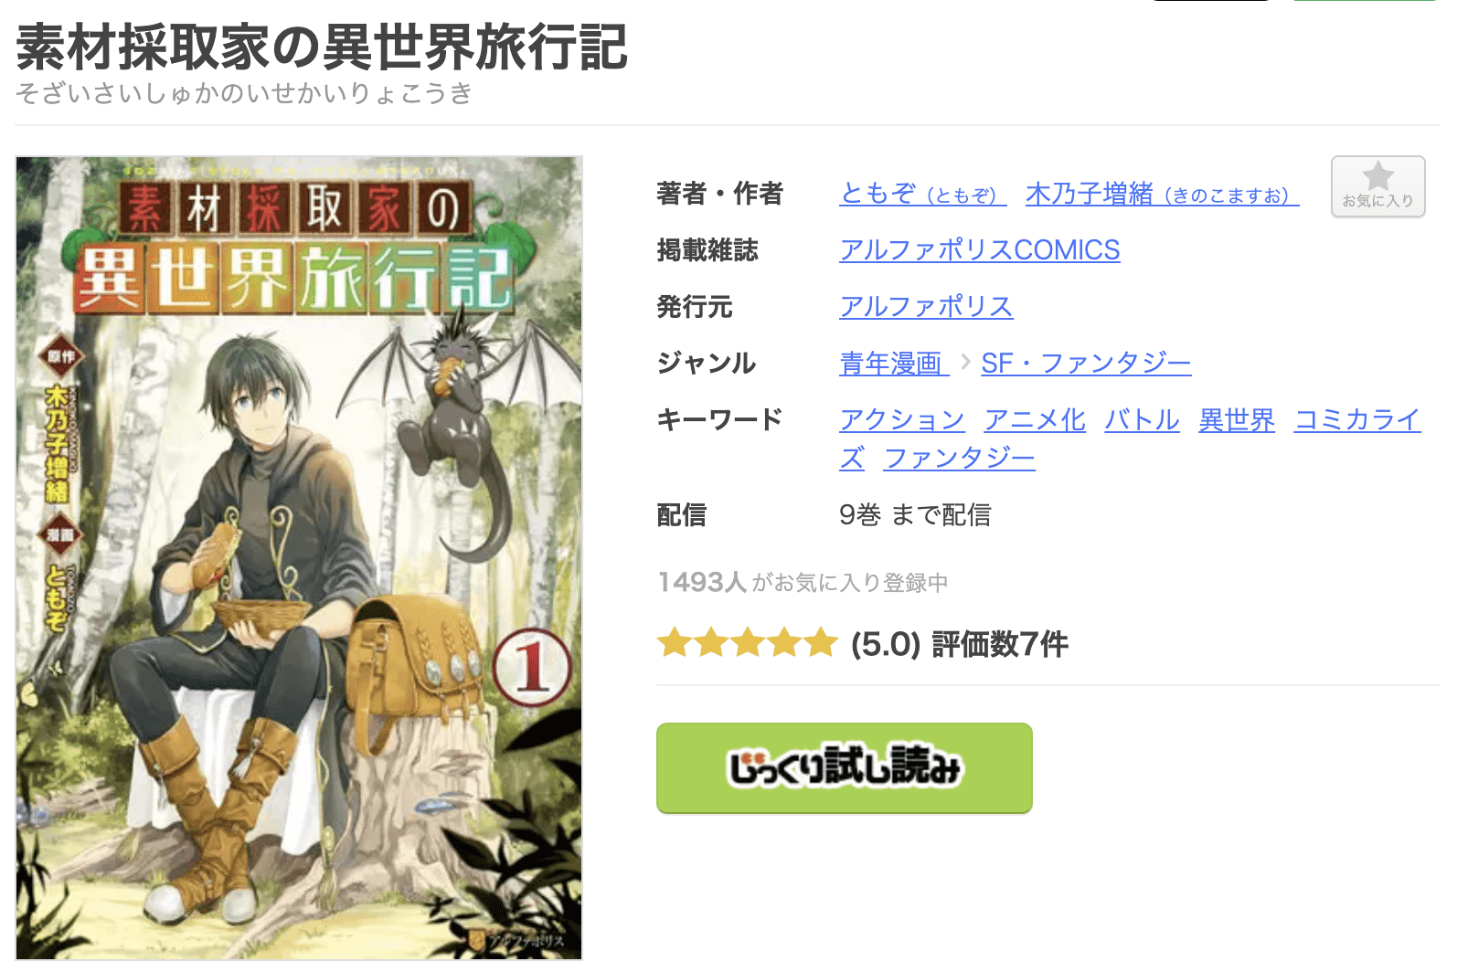Viewport: 1457px width, 972px height.
Task: Open author link 木乃子増緒
Action: [x=1162, y=194]
